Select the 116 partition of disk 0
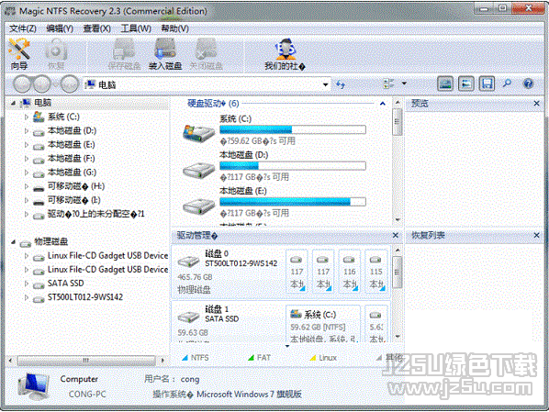Viewport: 549px width, 412px height. point(350,271)
